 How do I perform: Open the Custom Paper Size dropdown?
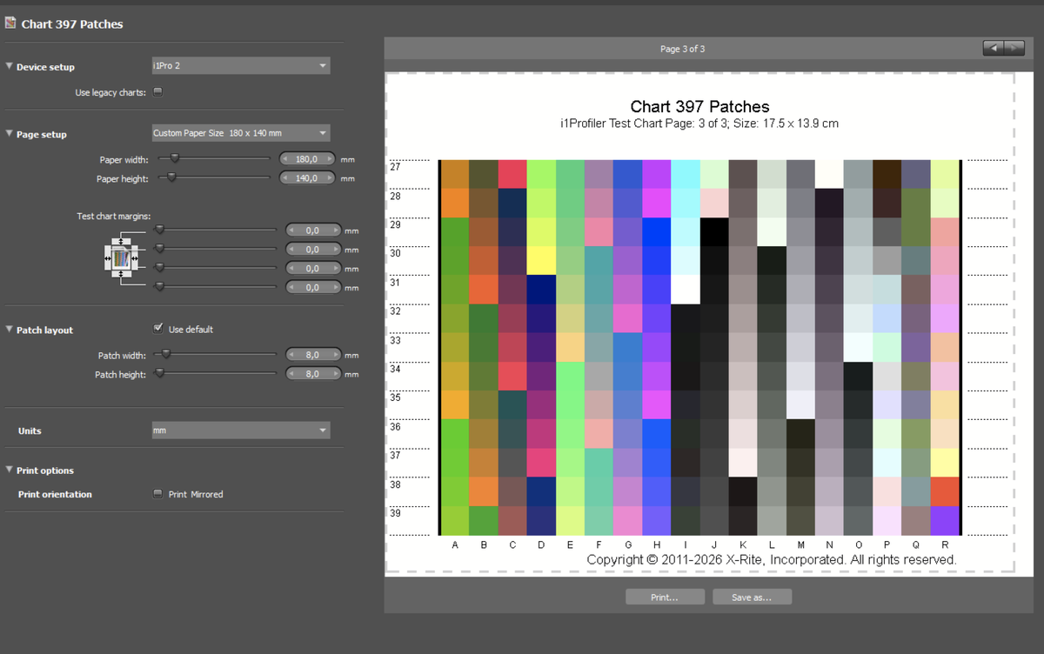click(240, 133)
